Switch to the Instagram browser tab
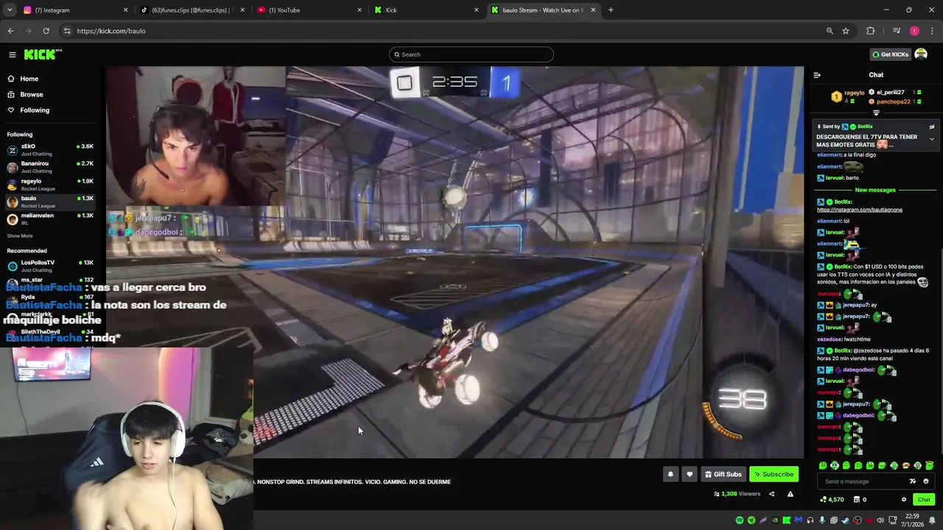943x530 pixels. click(74, 10)
